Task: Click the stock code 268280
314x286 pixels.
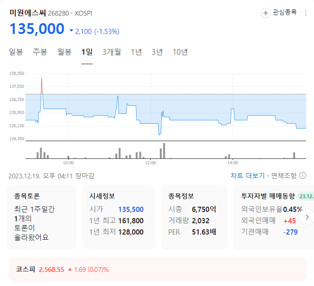Action: click(x=58, y=13)
